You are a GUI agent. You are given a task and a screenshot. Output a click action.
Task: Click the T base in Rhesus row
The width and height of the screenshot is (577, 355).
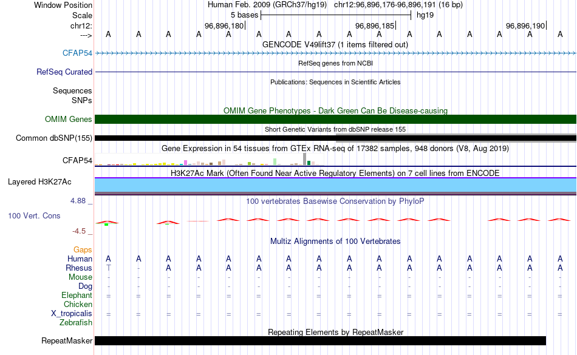pos(108,268)
